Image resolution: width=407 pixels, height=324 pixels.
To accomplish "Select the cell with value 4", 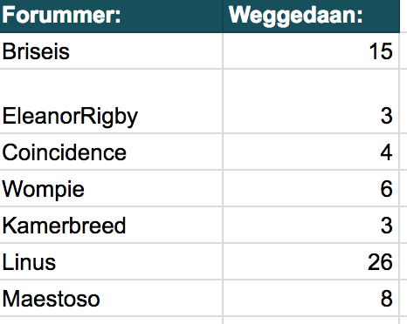I will click(x=311, y=152).
